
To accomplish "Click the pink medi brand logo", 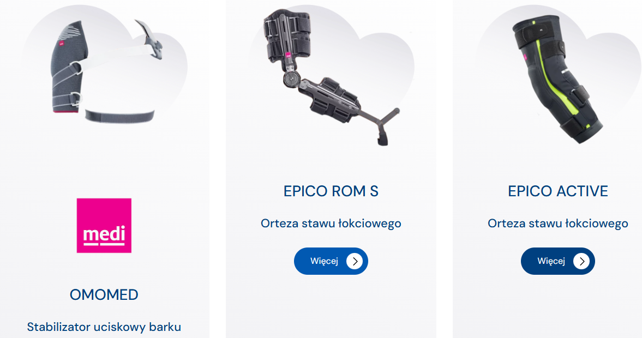I will pos(104,226).
